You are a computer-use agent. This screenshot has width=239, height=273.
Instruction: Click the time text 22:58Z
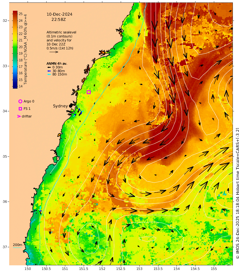pyautogui.click(x=59, y=20)
